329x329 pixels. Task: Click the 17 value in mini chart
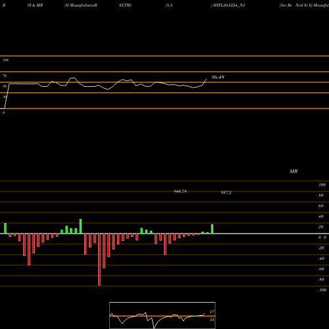(x=212, y=312)
